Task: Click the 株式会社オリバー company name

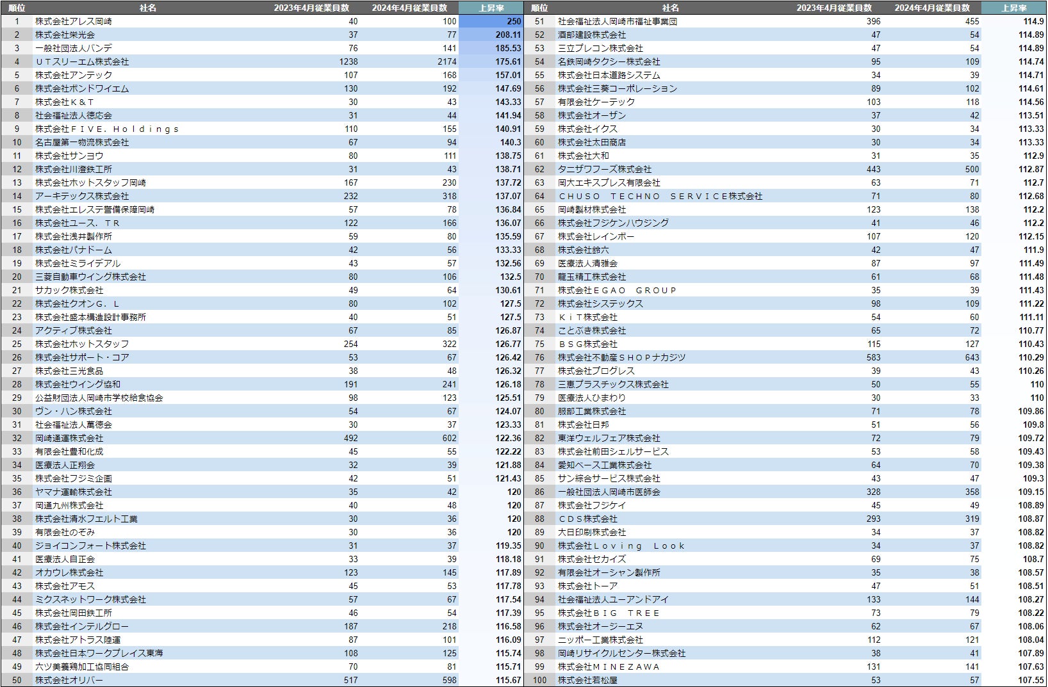Action: tap(69, 680)
